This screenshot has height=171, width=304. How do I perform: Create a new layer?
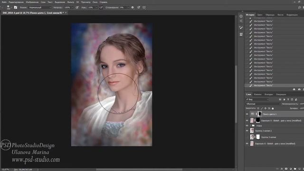(299, 169)
